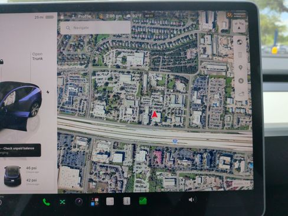Tap the charging lightning bolt icon
The image size is (288, 216).
coord(48,92)
